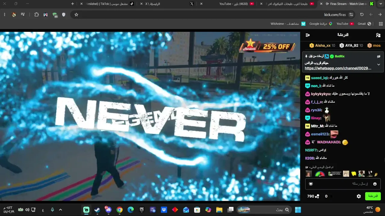Open the Extensions puzzle icon
The height and width of the screenshot is (216, 385).
(x=36, y=15)
